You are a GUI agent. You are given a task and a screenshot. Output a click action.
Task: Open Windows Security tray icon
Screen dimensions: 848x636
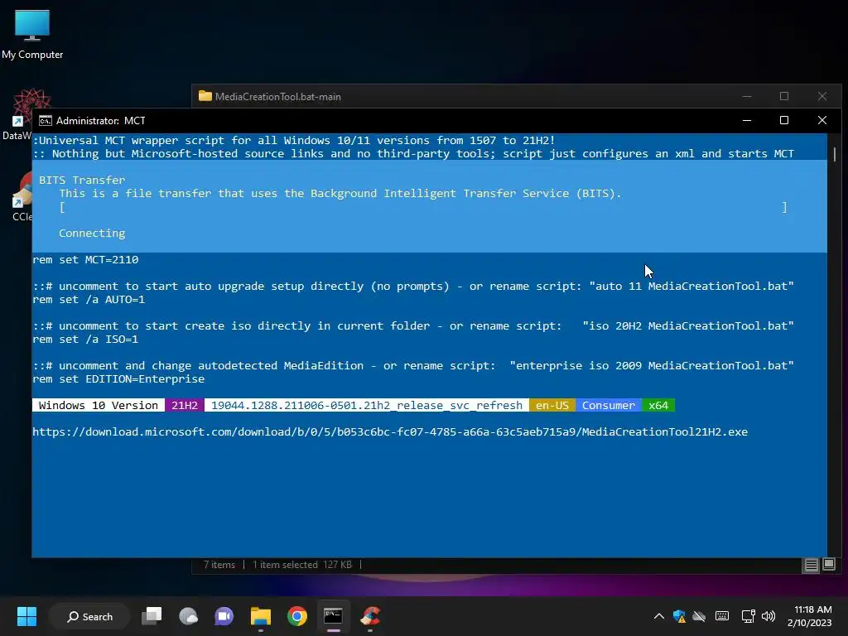click(679, 616)
